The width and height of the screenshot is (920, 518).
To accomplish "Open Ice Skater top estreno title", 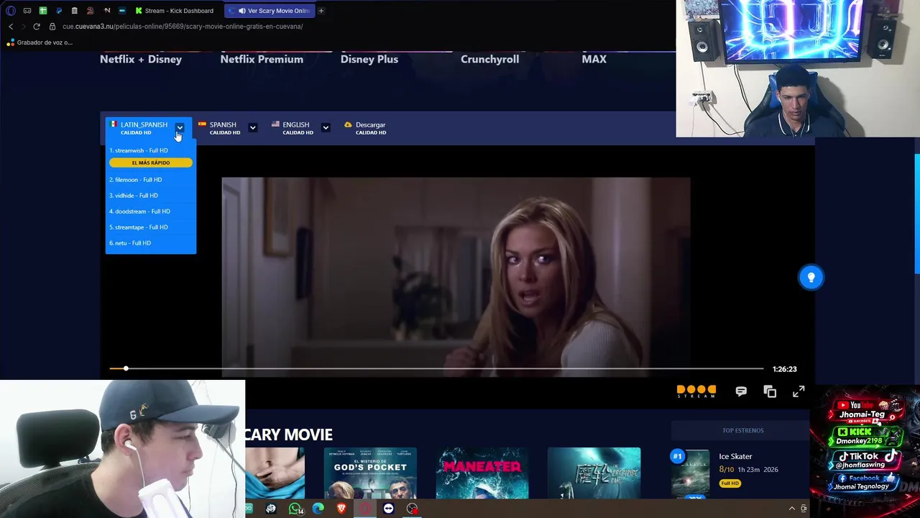I will click(735, 456).
